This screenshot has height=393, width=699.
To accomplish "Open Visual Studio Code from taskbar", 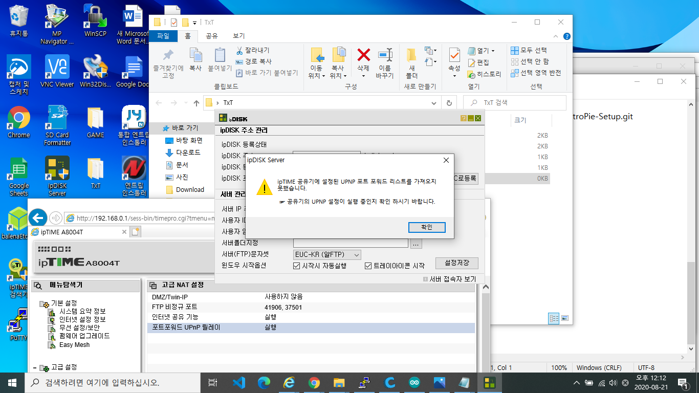I will coord(239,382).
